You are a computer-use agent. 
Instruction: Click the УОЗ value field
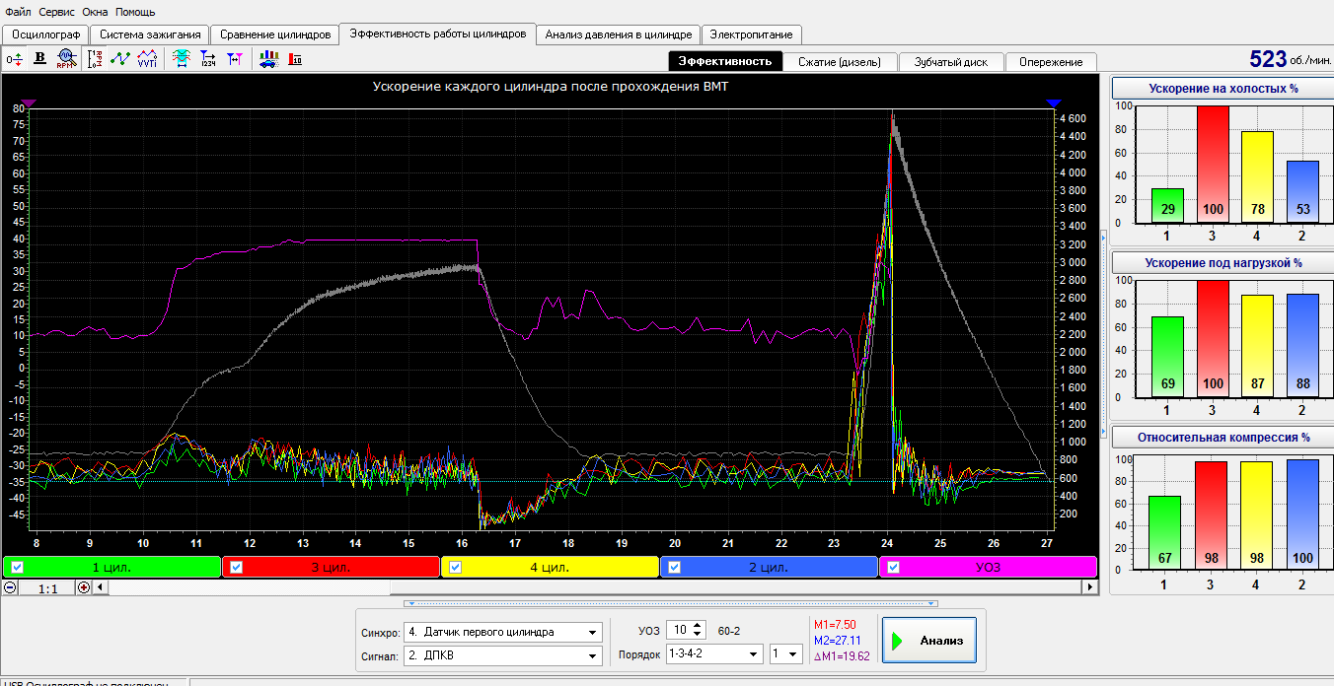[x=679, y=630]
